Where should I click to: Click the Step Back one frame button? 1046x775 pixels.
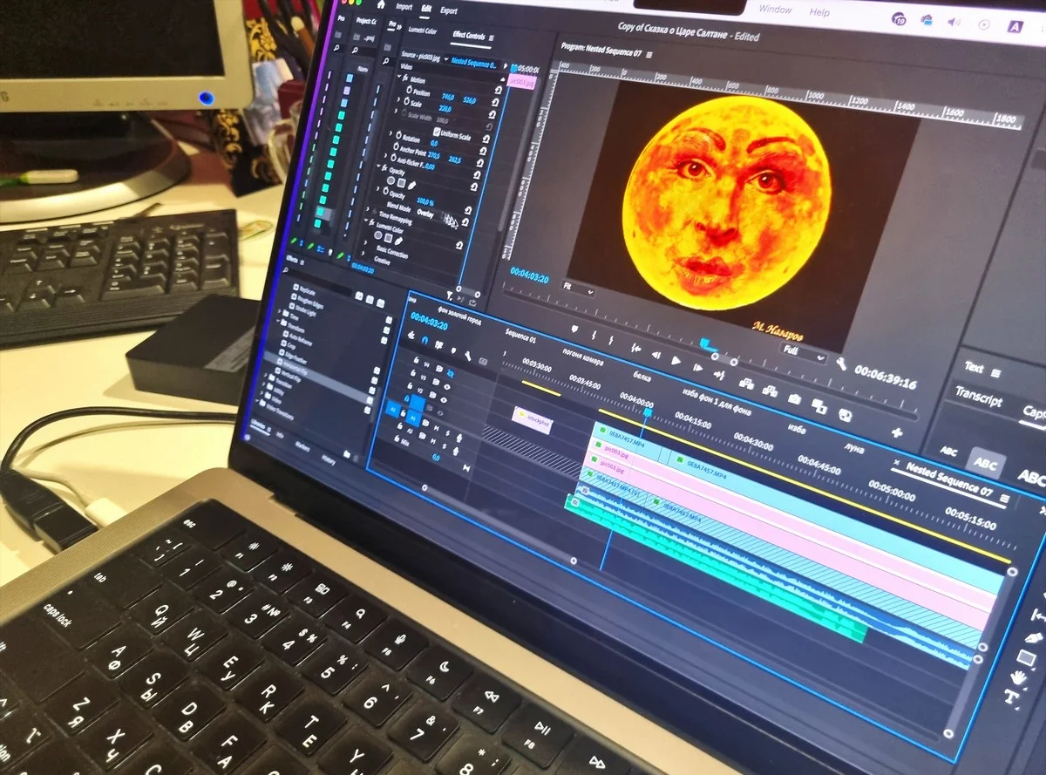tap(655, 353)
